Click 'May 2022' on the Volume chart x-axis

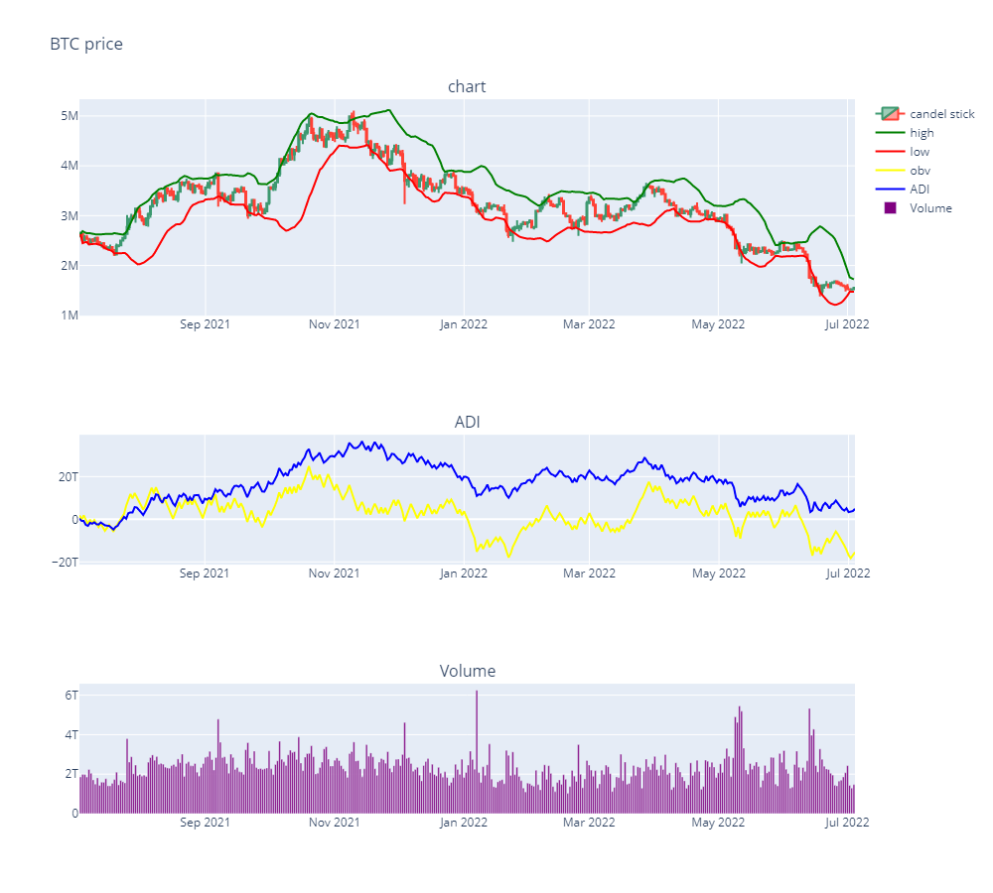point(718,822)
